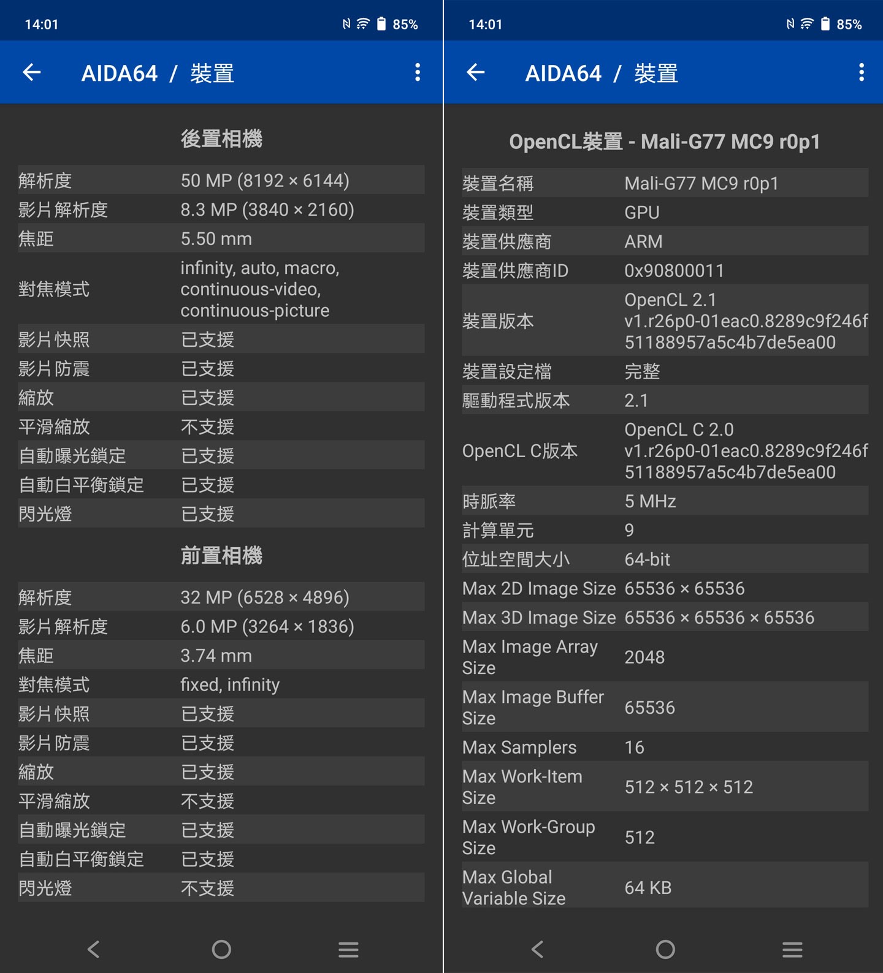
Task: Tap the Wi-Fi status icon on right screen
Action: coord(807,24)
